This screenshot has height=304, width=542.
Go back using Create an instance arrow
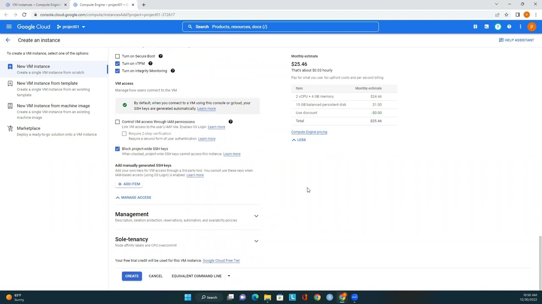[8, 40]
